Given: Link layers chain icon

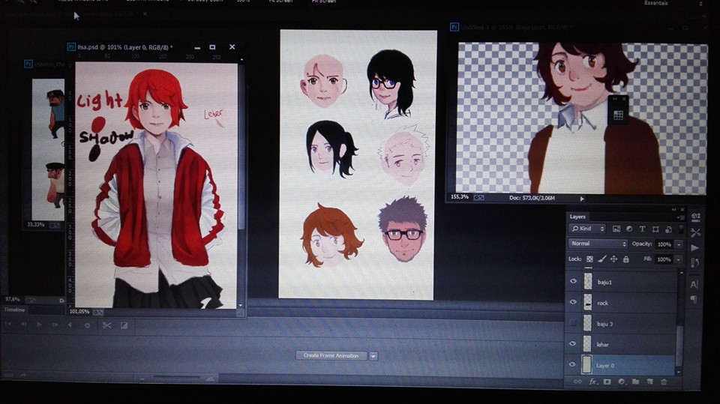Looking at the screenshot, I should point(577,382).
